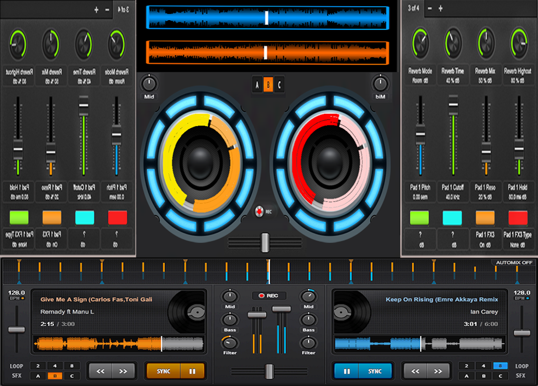Trigger the orange pad in the mirrored left panel
Image resolution: width=538 pixels, height=386 pixels.
[x=52, y=218]
